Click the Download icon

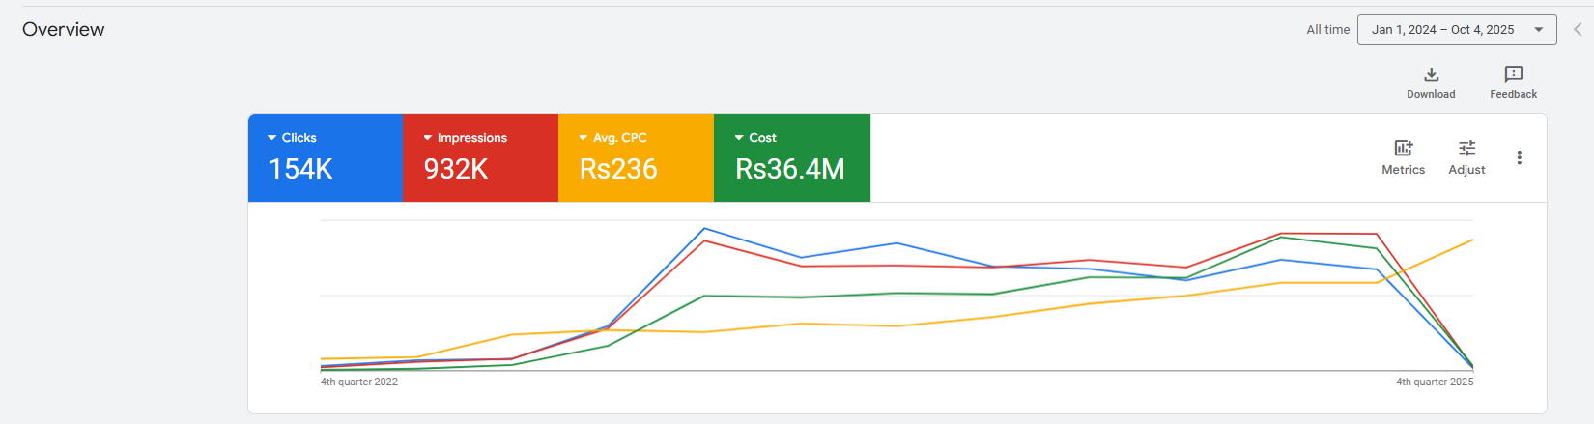[x=1431, y=74]
